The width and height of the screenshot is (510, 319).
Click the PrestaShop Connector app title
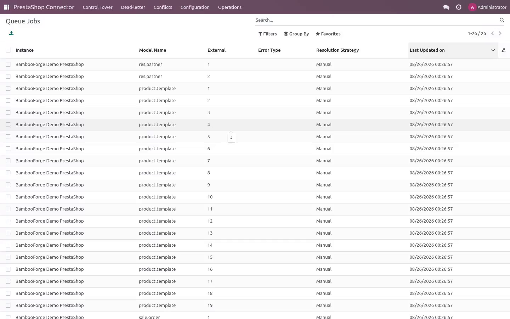[44, 7]
